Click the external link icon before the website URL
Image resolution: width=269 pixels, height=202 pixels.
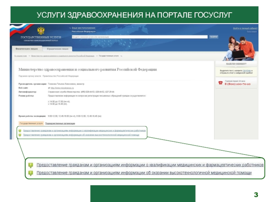(49, 88)
